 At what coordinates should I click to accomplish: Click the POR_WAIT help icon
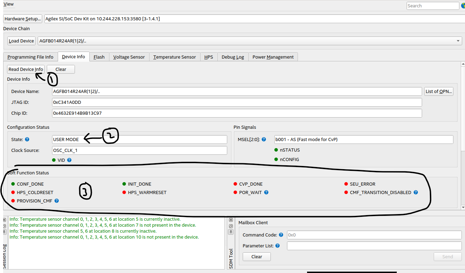point(266,192)
